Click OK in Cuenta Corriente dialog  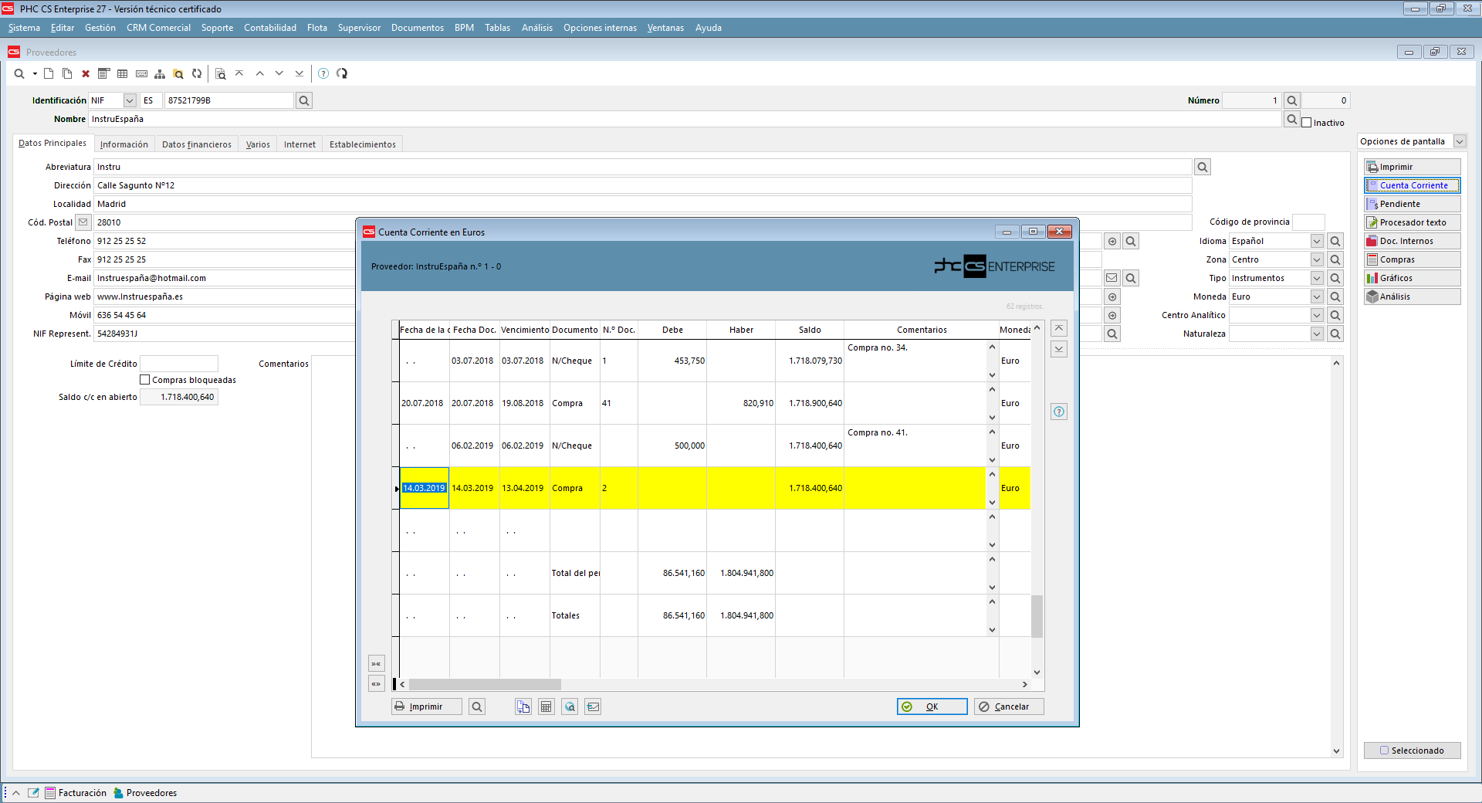tap(932, 706)
